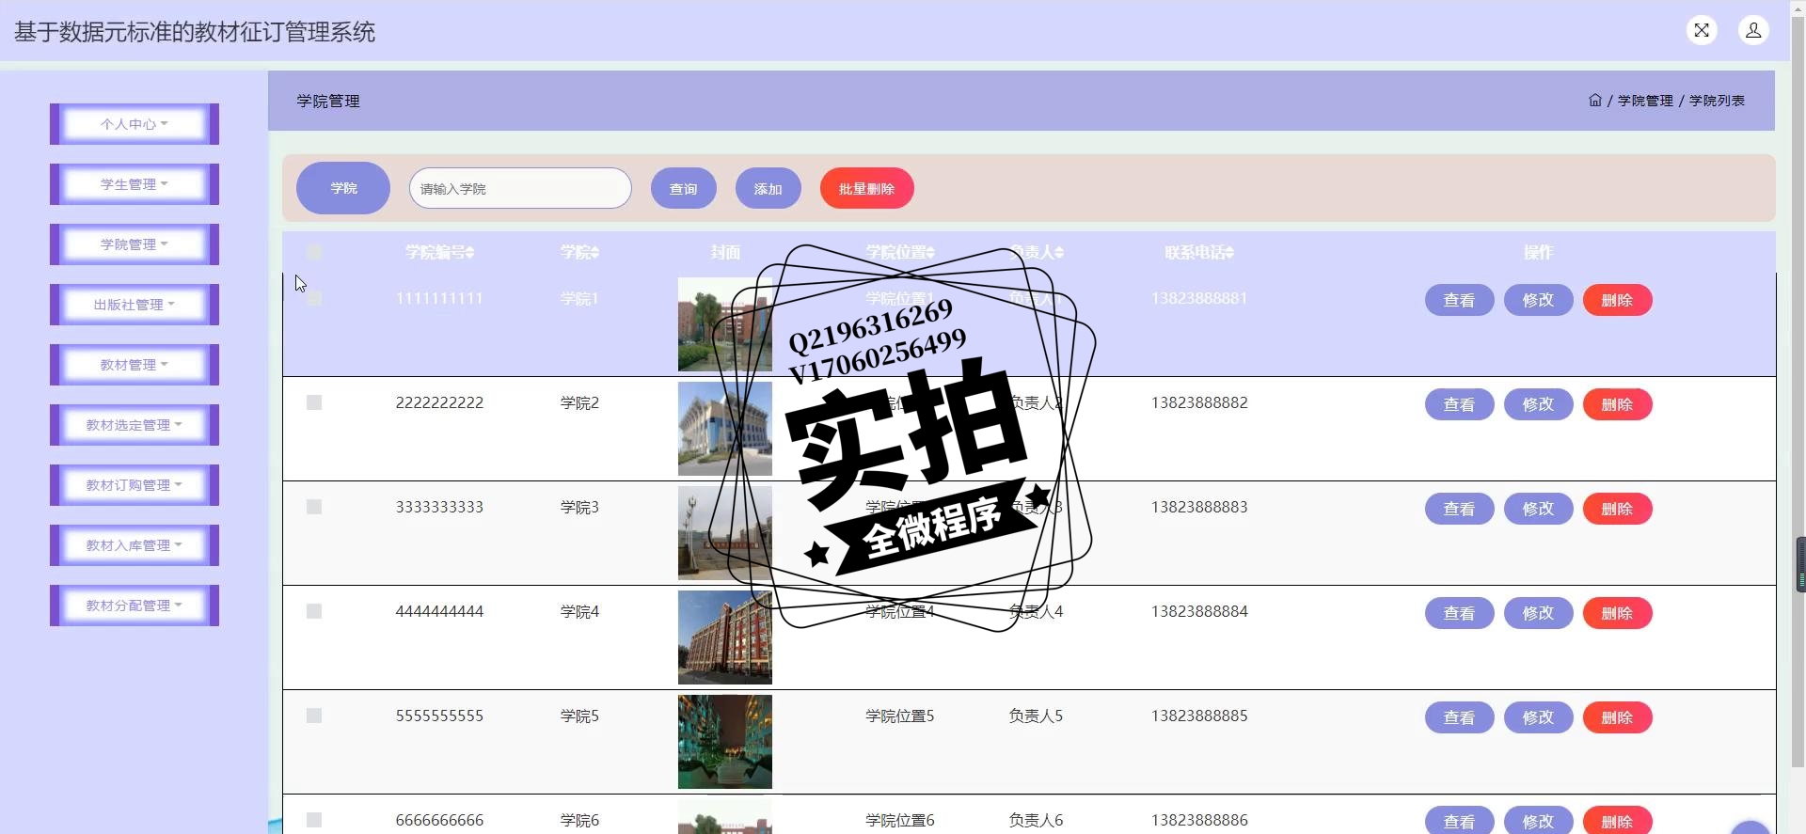Toggle fullscreen with the expand icon
Image resolution: width=1806 pixels, height=834 pixels.
tap(1702, 30)
